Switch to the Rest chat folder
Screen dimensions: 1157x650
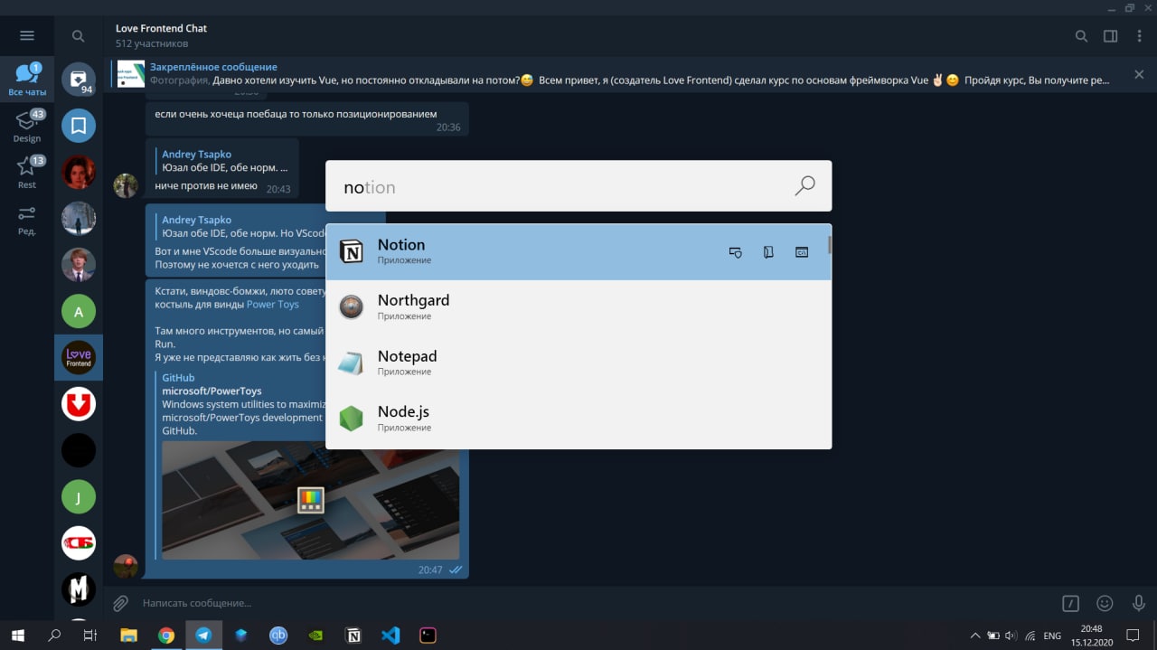click(x=27, y=172)
